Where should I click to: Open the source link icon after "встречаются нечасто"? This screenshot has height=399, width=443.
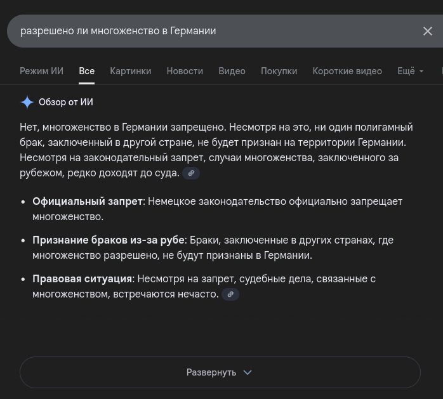pos(230,294)
